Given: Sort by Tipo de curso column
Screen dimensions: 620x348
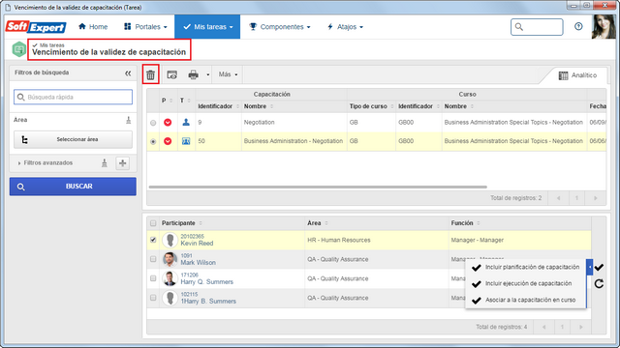Looking at the screenshot, I should pos(371,106).
